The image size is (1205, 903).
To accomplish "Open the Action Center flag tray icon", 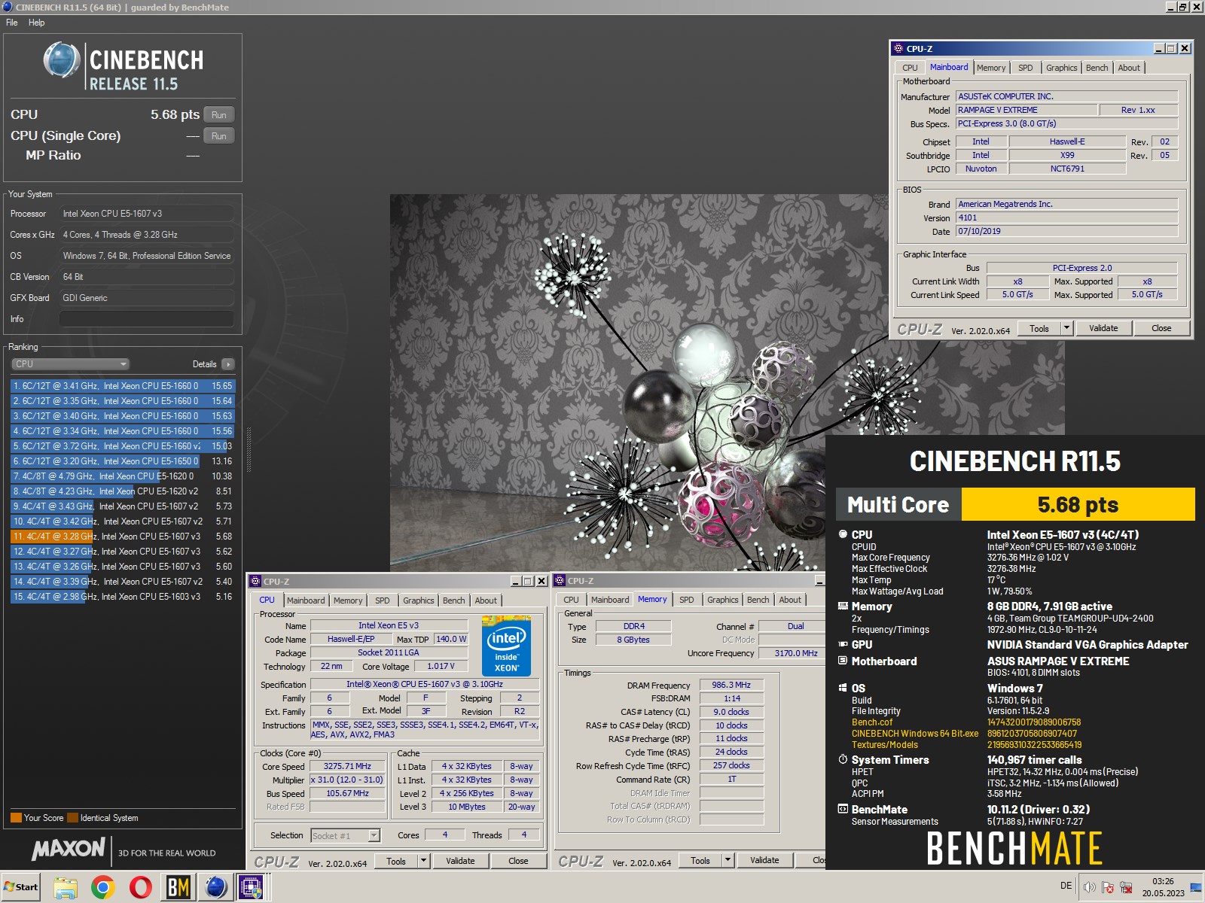I will tap(1107, 887).
